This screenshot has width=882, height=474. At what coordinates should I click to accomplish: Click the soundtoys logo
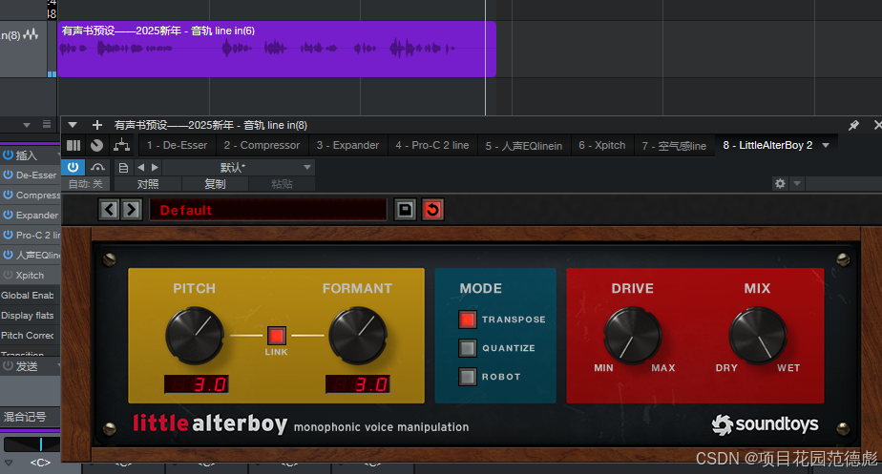pyautogui.click(x=765, y=424)
